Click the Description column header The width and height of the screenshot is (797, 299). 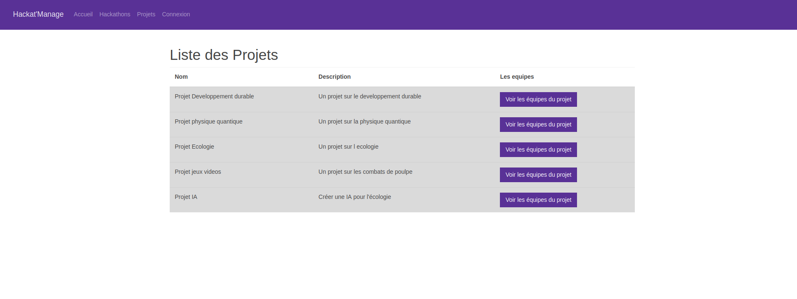click(x=334, y=77)
